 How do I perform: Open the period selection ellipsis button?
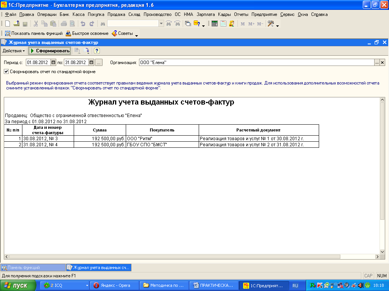99,63
